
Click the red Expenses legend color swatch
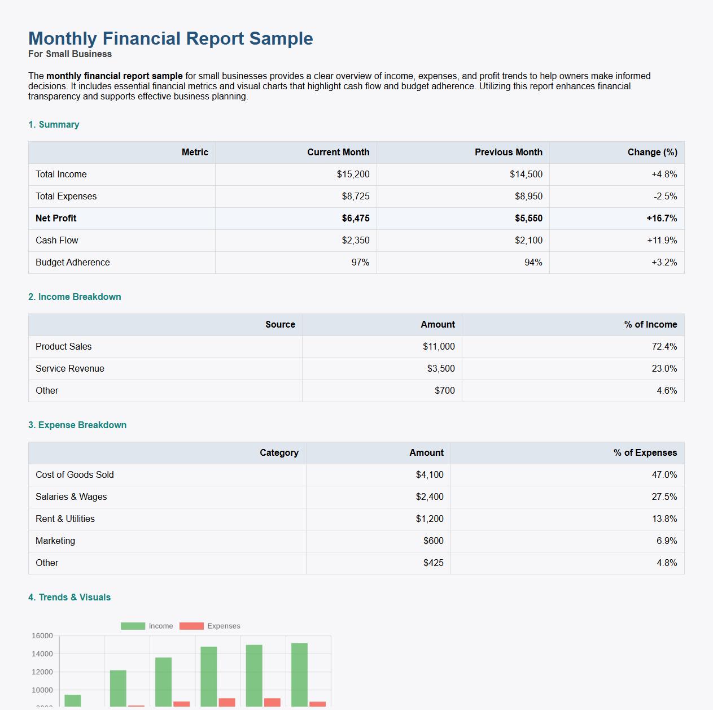(x=192, y=626)
